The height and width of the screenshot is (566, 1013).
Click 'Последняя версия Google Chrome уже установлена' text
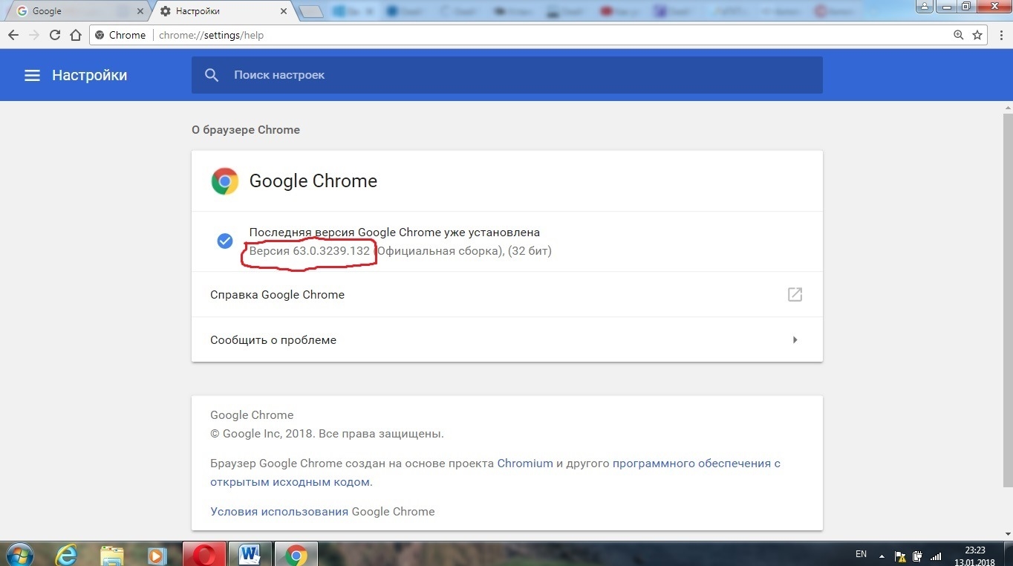click(x=394, y=232)
